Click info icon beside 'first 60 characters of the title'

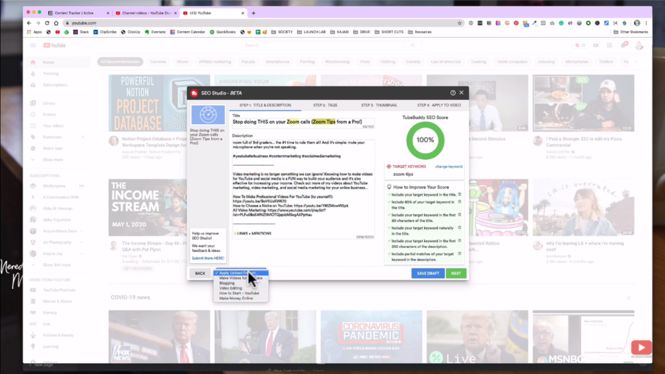460,214
